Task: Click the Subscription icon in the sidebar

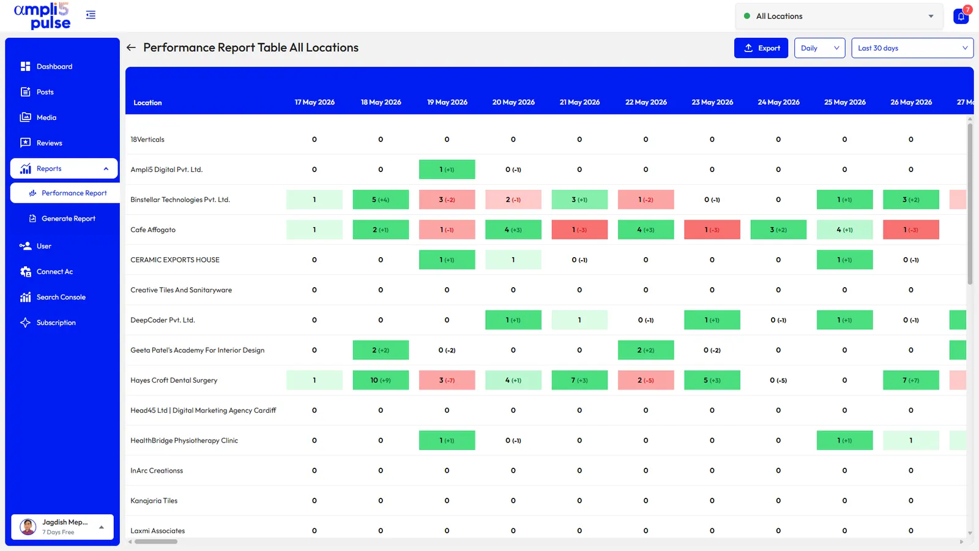Action: [25, 323]
